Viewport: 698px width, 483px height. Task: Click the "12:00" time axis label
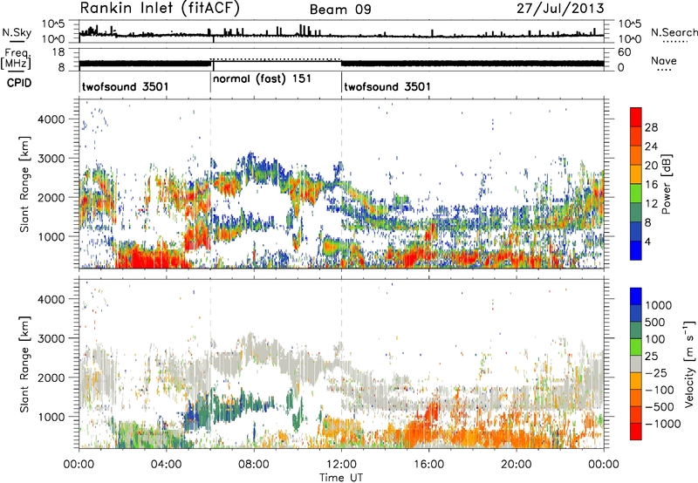(341, 465)
